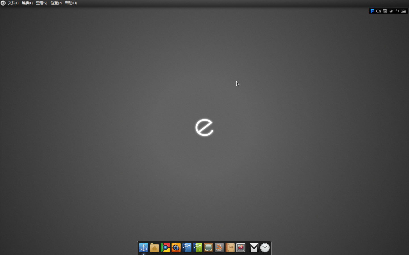Launch the red m media player icon

[x=241, y=248]
